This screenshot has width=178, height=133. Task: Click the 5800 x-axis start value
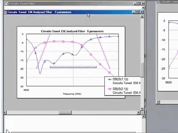click(x=26, y=90)
